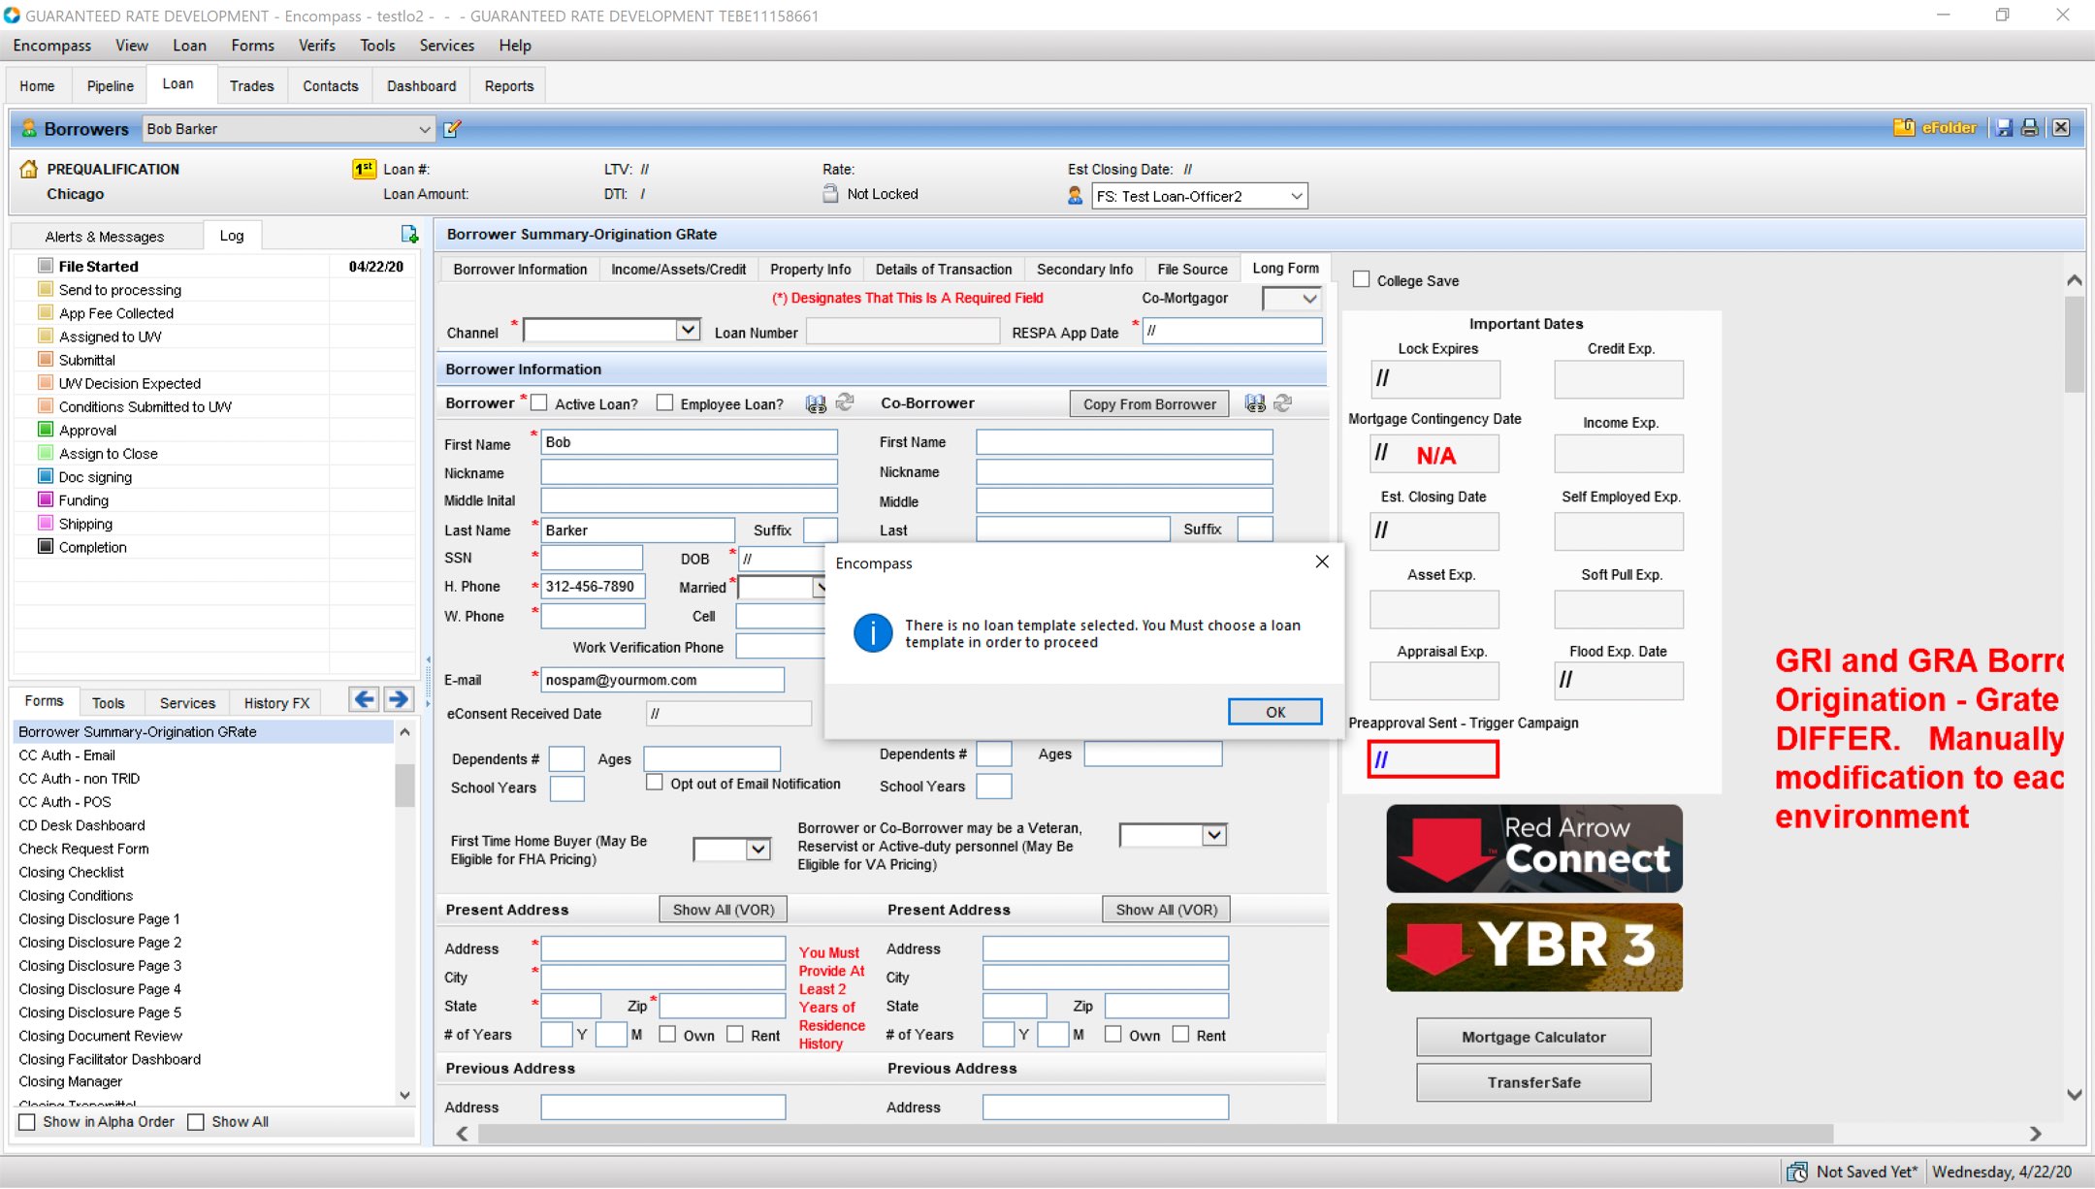Click the Preapproval Sent date field
Screen dimensions: 2095x1189
pyautogui.click(x=1433, y=759)
